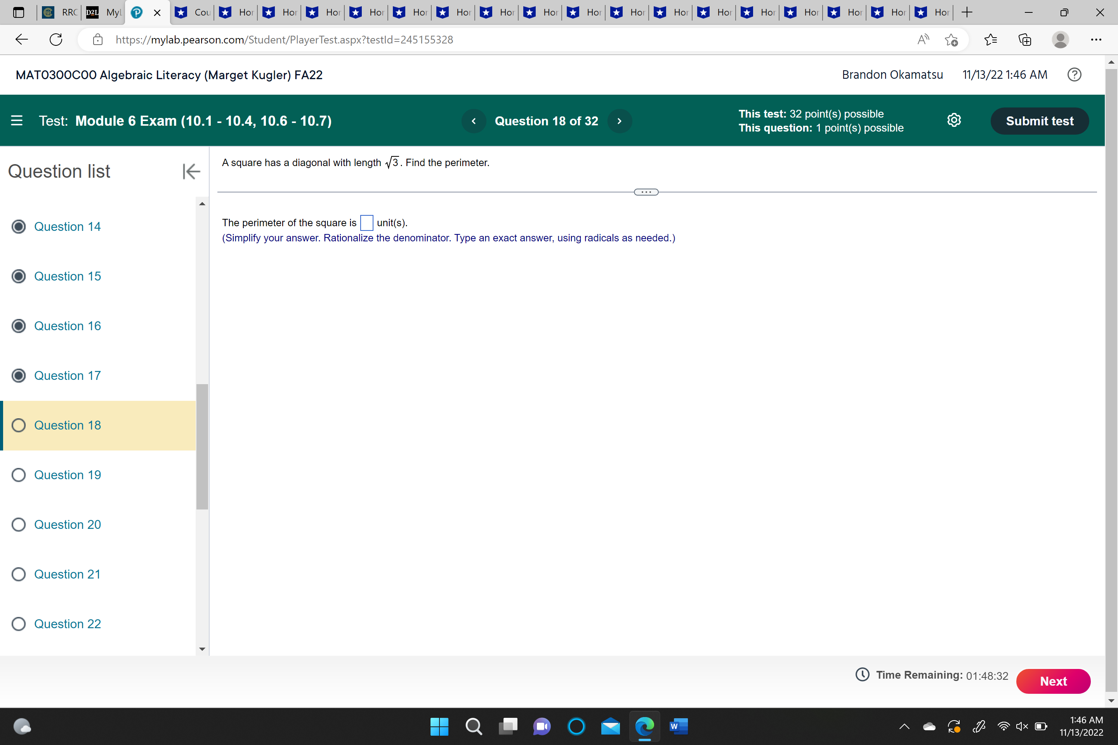1118x745 pixels.
Task: Open read aloud icon in address bar
Action: click(x=923, y=40)
